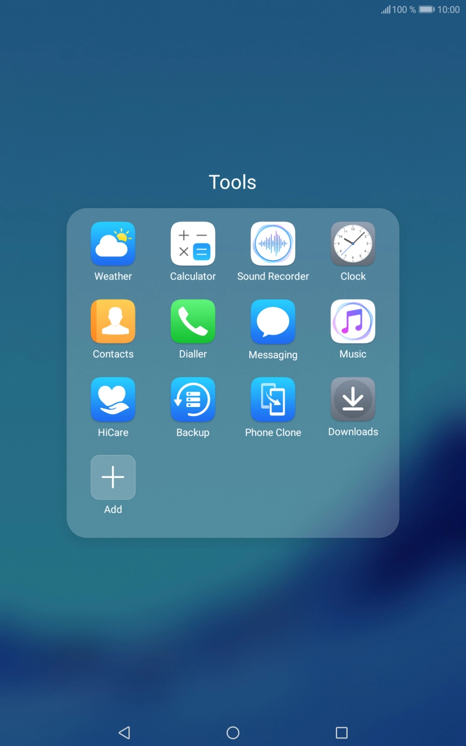Tap the Tools folder title to rename
This screenshot has height=746, width=466.
[233, 182]
